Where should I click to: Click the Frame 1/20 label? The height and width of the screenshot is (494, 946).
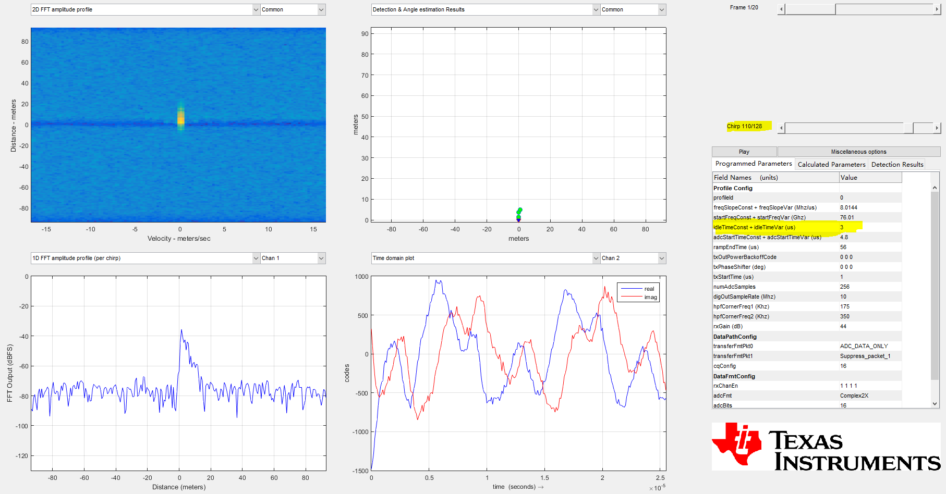744,7
